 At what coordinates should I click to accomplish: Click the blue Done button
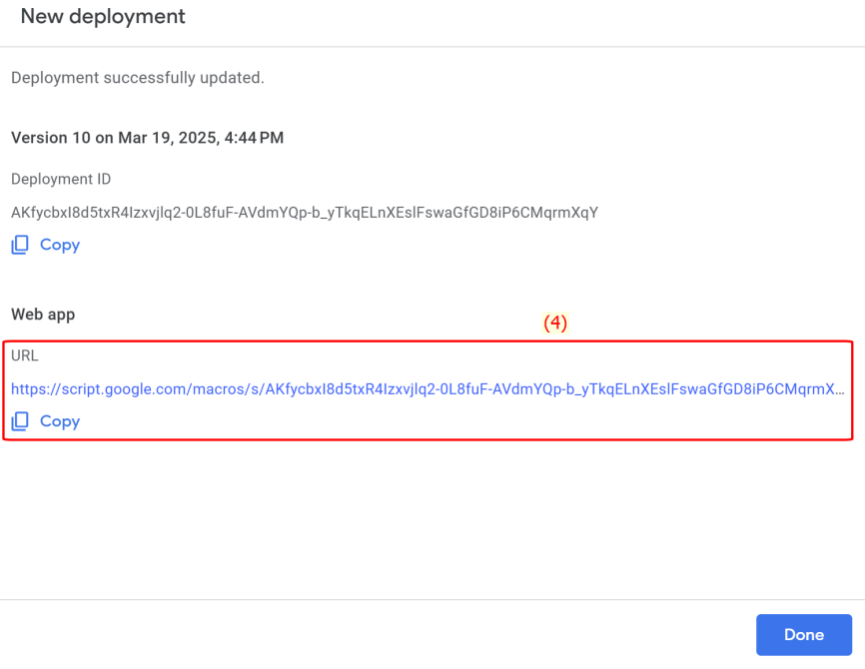pyautogui.click(x=803, y=634)
